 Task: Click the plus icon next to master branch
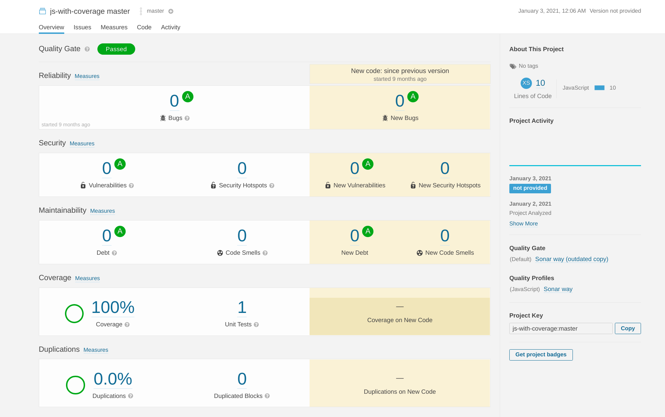click(x=171, y=11)
